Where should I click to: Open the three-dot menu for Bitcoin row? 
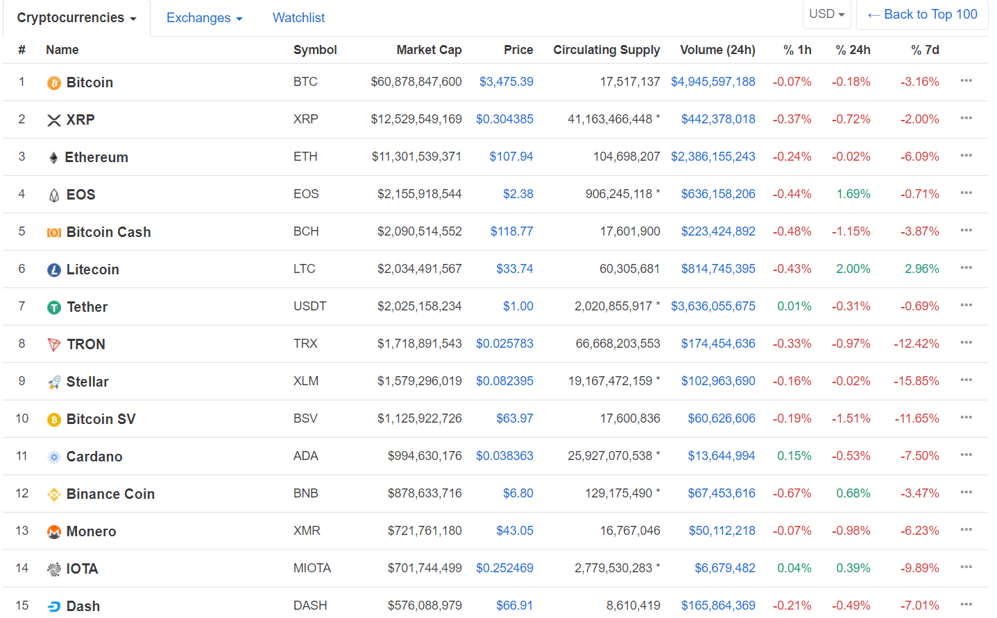coord(966,81)
